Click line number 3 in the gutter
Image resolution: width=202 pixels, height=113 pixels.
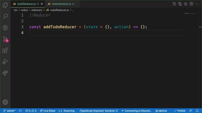[x=22, y=27]
